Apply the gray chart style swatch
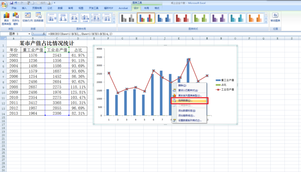The height and width of the screenshot is (172, 301). [128, 18]
